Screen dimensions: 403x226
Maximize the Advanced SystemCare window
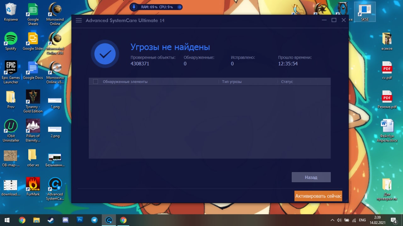point(334,20)
